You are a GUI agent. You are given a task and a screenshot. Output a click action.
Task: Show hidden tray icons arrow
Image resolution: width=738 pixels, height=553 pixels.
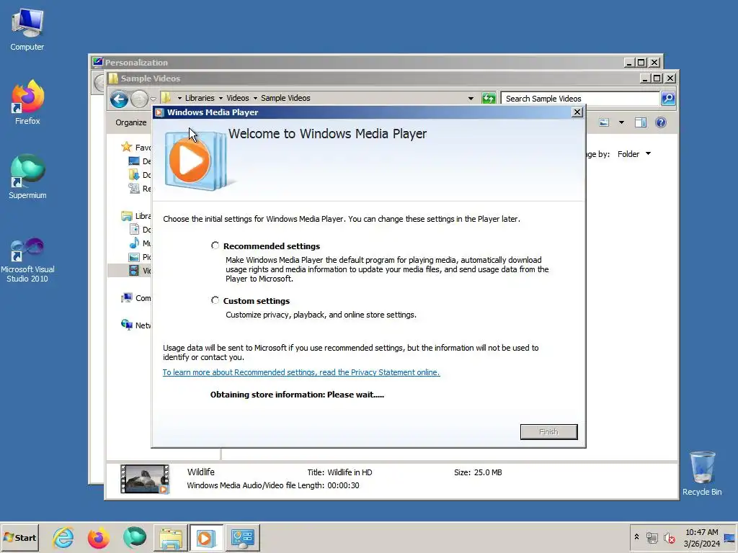636,537
